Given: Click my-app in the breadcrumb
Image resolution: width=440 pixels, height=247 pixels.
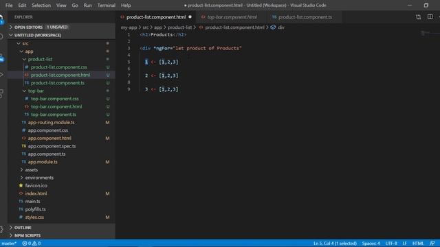Looking at the screenshot, I should [x=129, y=27].
